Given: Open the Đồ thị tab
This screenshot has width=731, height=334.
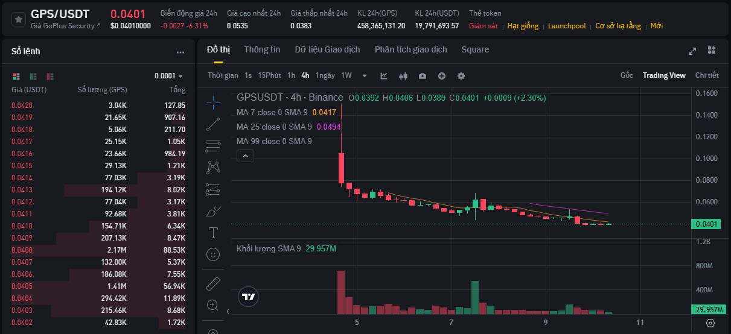Looking at the screenshot, I should [x=218, y=49].
